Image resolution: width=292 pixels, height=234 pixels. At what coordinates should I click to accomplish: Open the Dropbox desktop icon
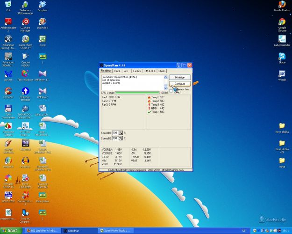(x=43, y=6)
